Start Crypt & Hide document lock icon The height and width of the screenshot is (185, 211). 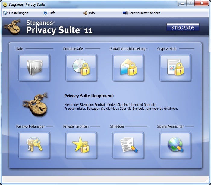tap(175, 68)
